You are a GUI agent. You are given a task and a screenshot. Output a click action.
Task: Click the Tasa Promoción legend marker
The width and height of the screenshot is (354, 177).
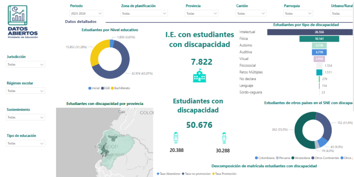click(213, 174)
